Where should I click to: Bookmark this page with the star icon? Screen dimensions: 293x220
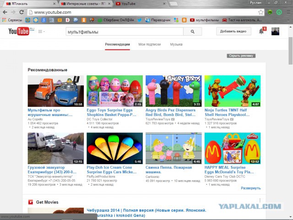pyautogui.click(x=260, y=12)
